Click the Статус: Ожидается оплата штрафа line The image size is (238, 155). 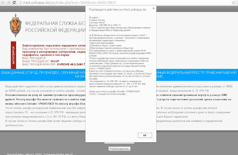(107, 94)
